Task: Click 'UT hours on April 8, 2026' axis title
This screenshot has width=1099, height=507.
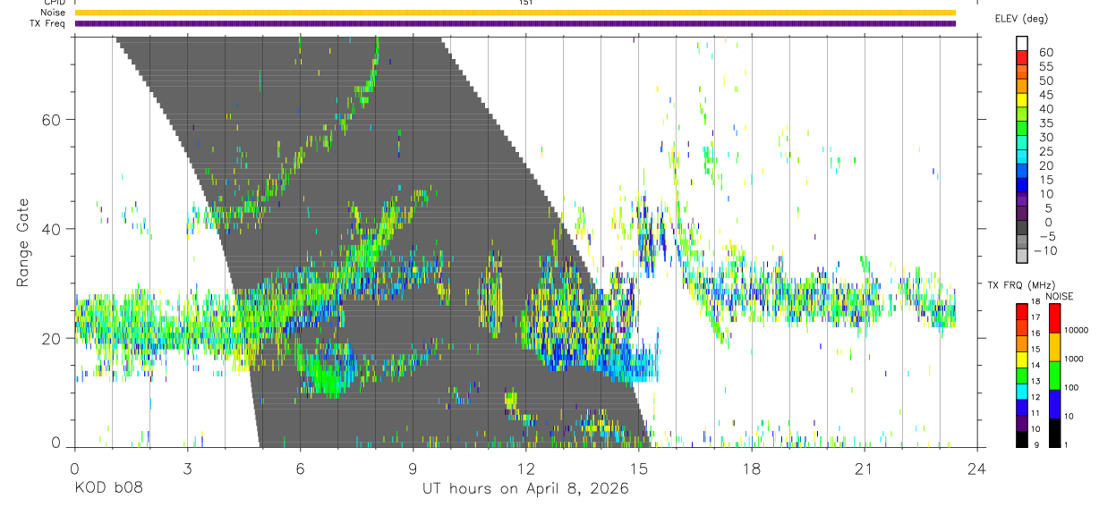Action: (x=525, y=488)
